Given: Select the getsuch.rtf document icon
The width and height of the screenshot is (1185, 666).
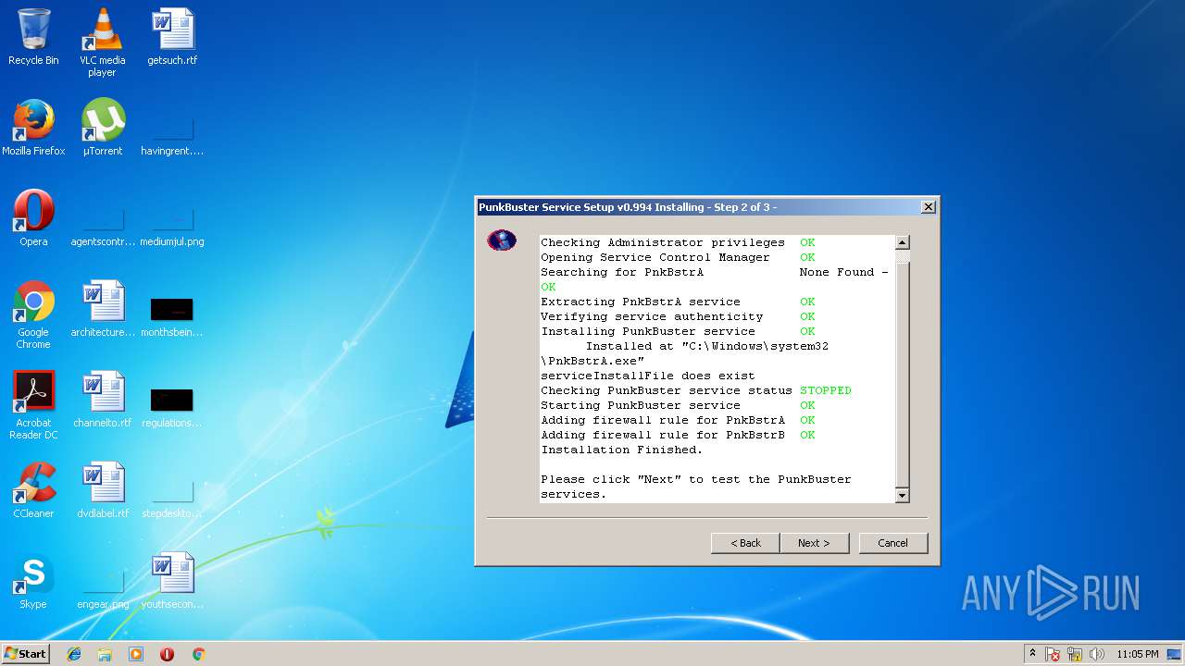Looking at the screenshot, I should [172, 38].
